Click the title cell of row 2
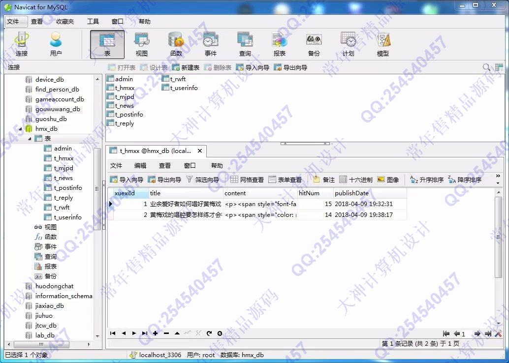Image resolution: width=509 pixels, height=363 pixels. pos(186,215)
